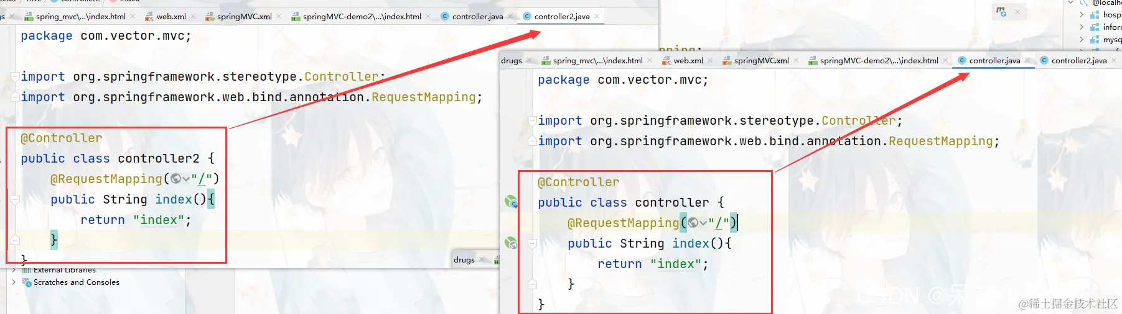Close springMVC-demo2 index.html tab in right editor
Viewport: 1122px width, 314px height.
[945, 60]
